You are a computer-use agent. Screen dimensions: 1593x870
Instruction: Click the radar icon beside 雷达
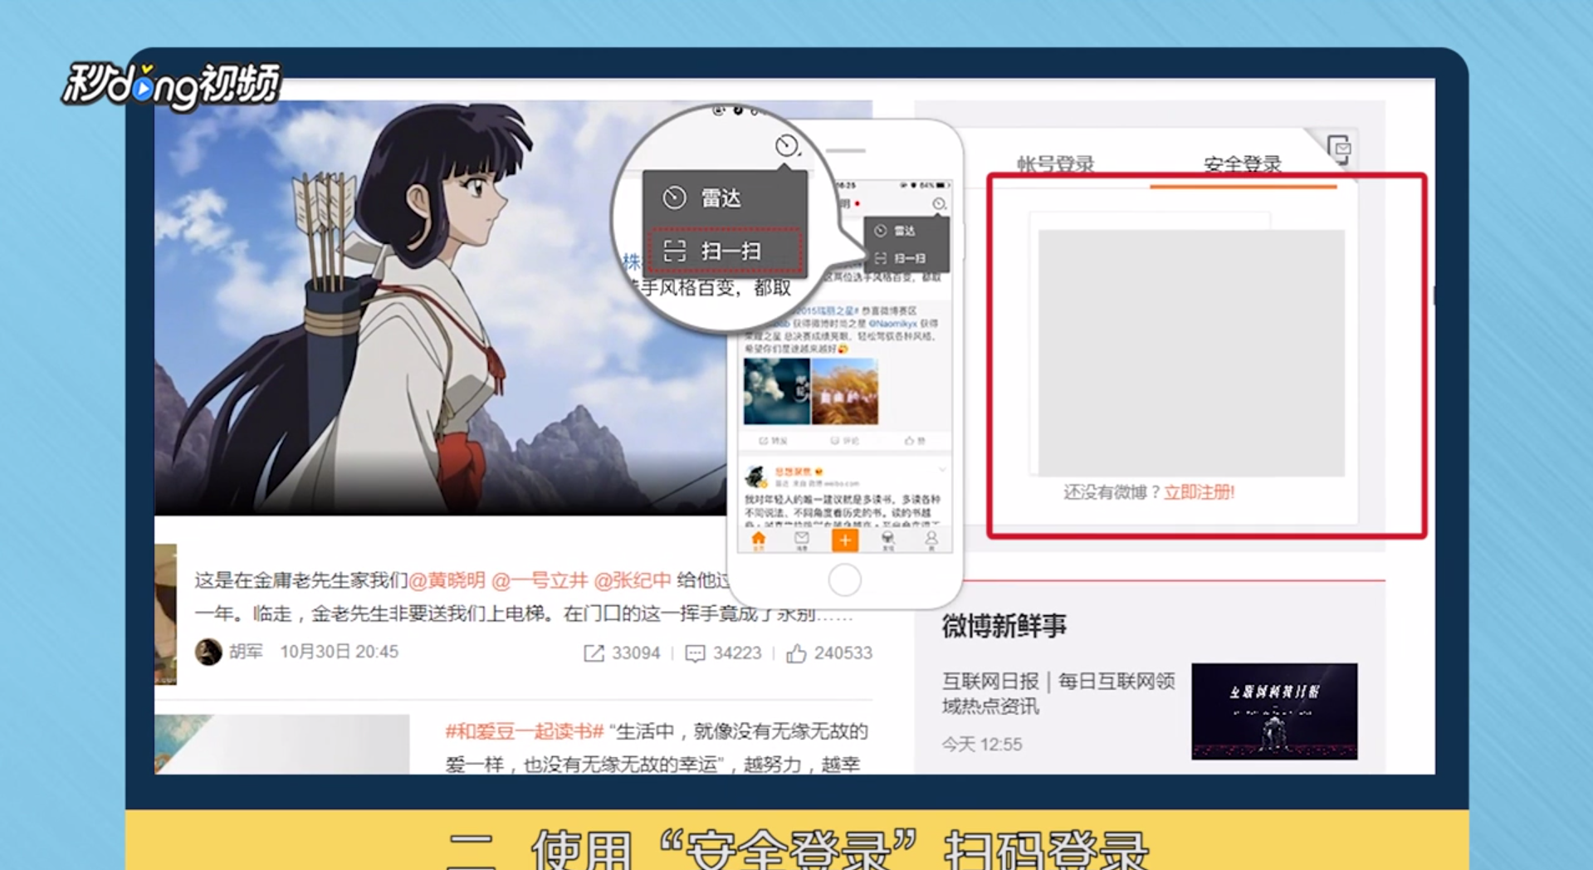pos(674,198)
